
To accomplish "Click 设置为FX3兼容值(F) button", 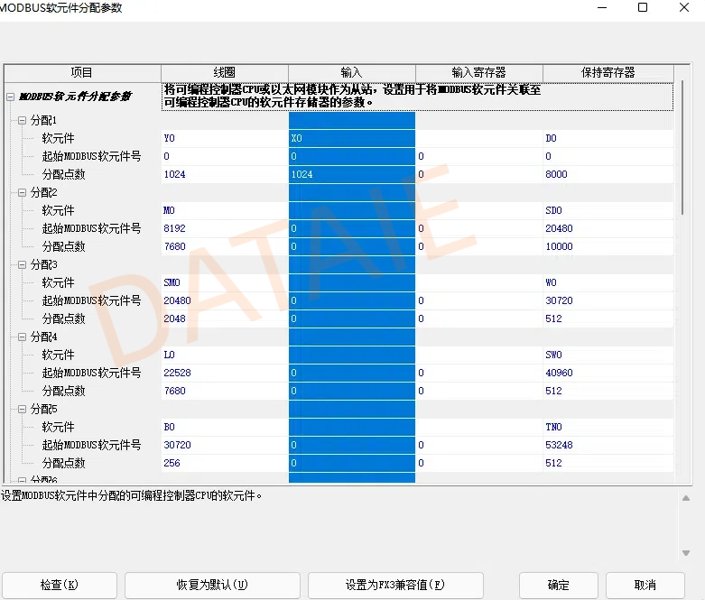I will pos(395,585).
